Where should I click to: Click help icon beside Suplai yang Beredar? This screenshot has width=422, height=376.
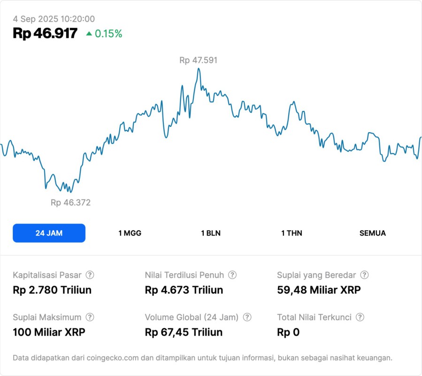pyautogui.click(x=364, y=275)
